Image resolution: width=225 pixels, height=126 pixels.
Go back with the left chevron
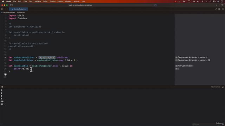pos(5,9)
